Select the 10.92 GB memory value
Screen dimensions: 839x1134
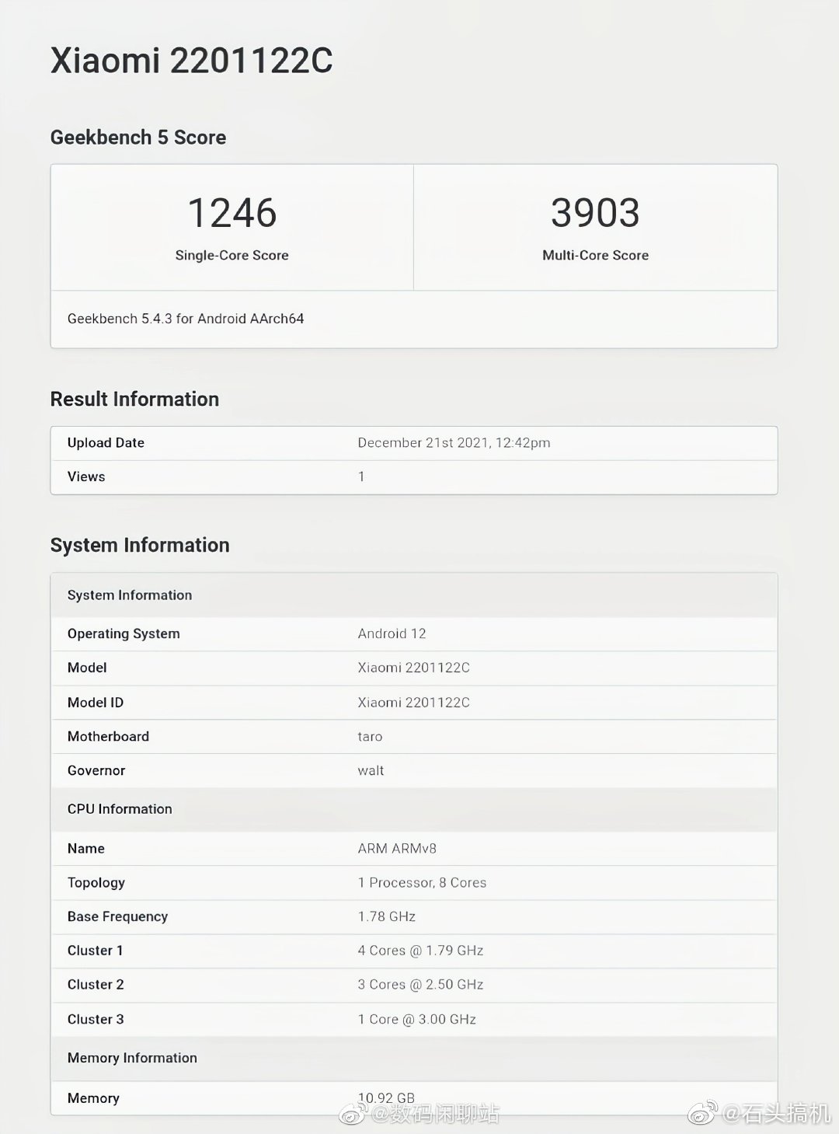[386, 1098]
